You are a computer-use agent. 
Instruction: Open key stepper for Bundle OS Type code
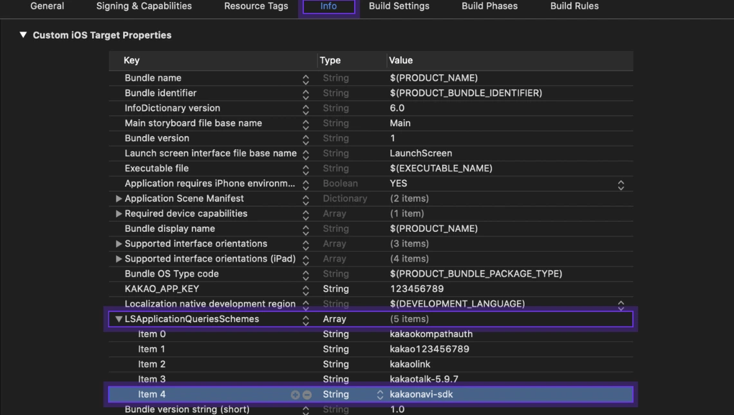(306, 275)
